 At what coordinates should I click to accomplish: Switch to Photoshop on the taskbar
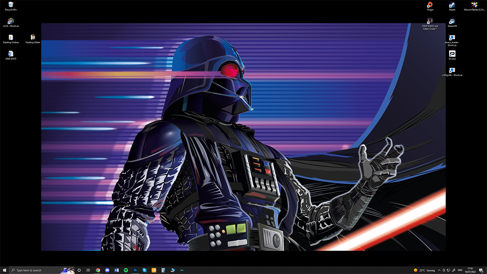(x=135, y=270)
